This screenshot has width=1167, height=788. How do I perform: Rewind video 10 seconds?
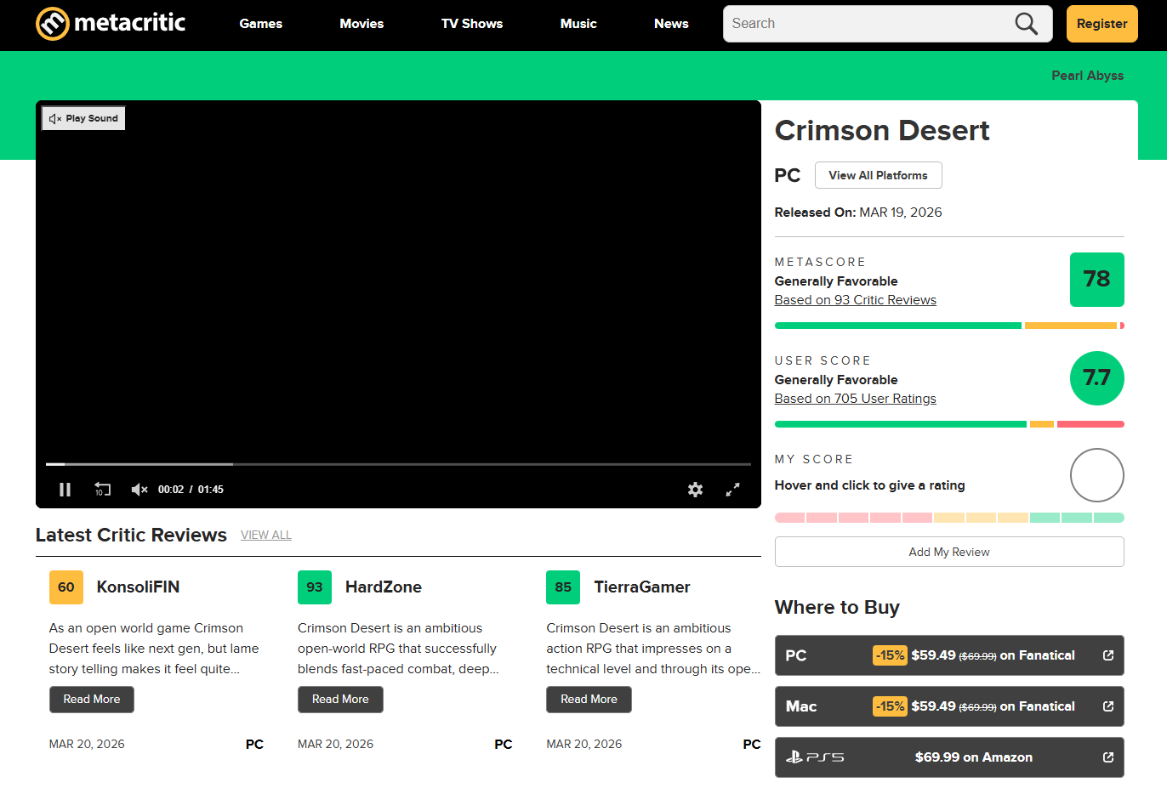pyautogui.click(x=102, y=490)
